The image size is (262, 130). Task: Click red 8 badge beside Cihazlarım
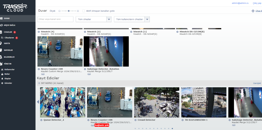[x=16, y=38]
